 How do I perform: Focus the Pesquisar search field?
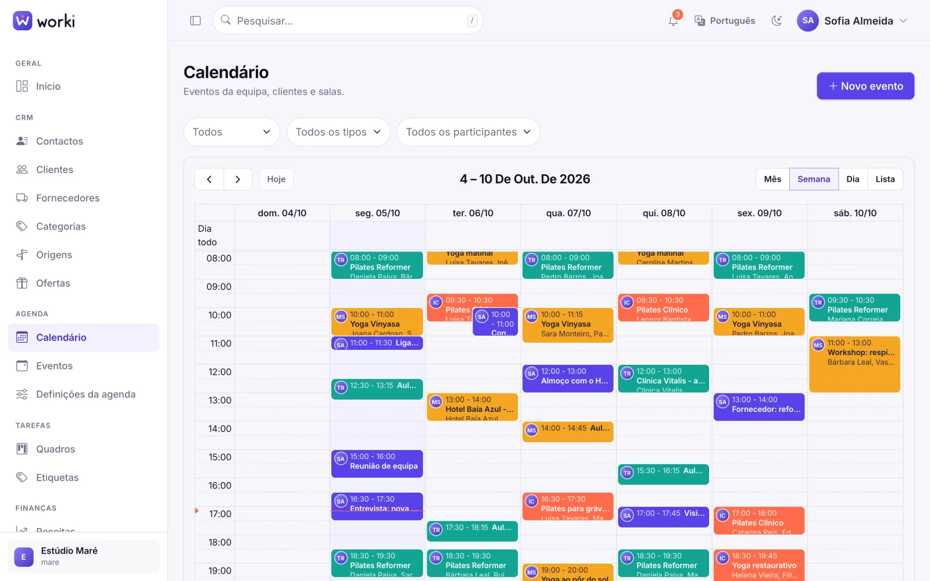coord(348,21)
